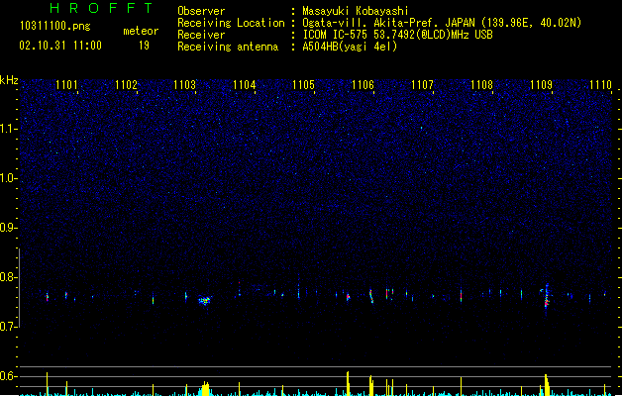
Task: Click the 1109 time marker
Action: [x=541, y=85]
